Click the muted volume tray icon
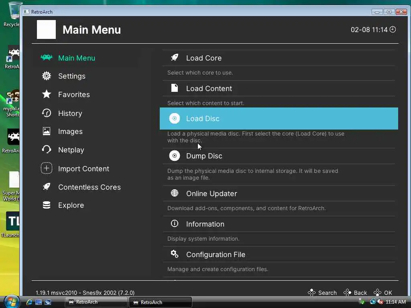 (380, 302)
